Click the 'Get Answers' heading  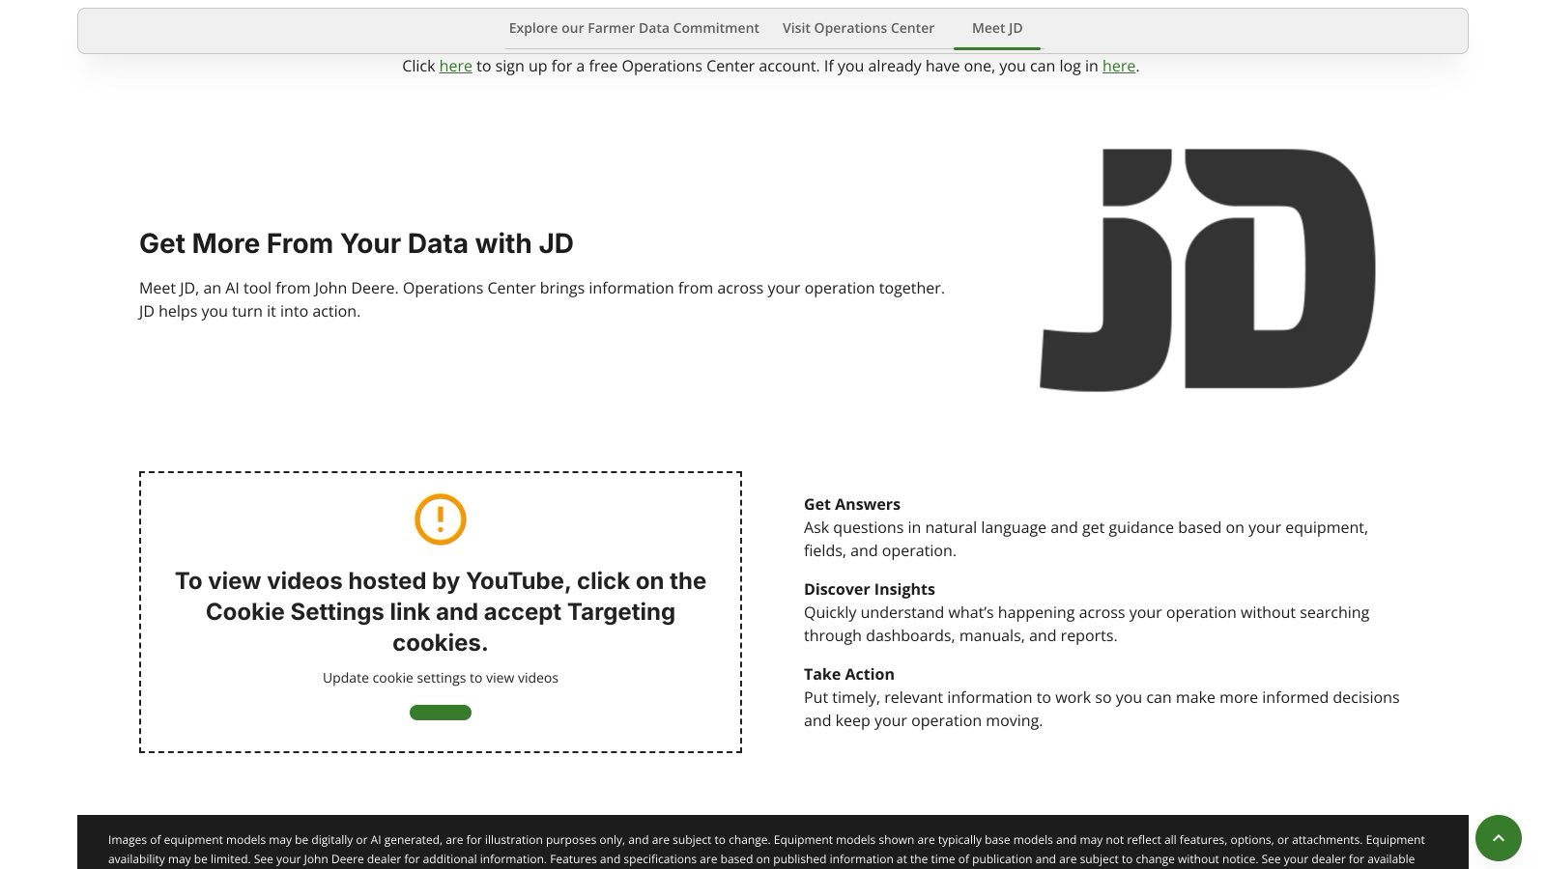point(852,504)
